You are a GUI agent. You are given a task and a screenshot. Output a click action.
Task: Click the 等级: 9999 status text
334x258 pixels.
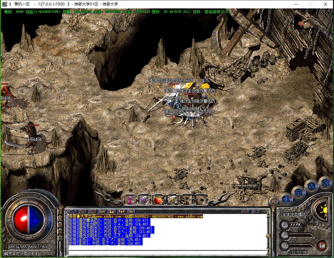click(x=14, y=11)
